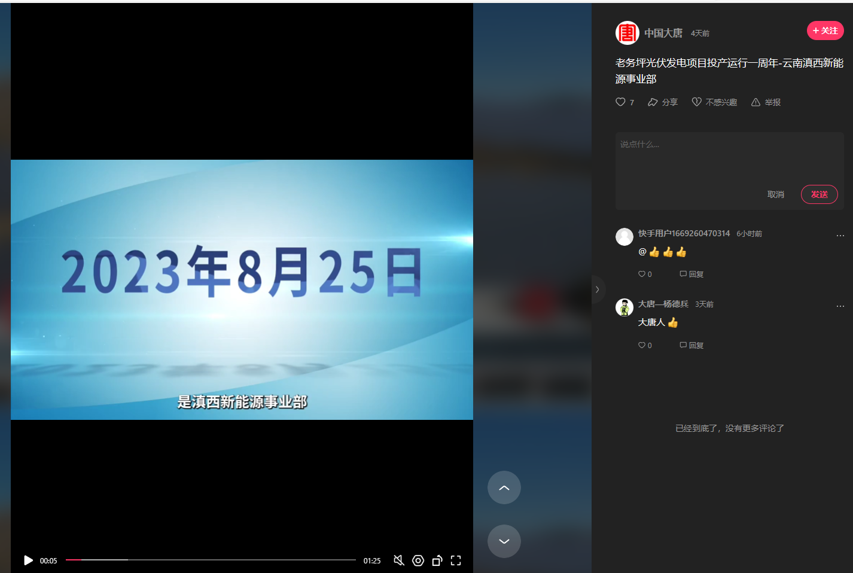Screen dimensions: 853x573
Task: Click the comment input box
Action: pyautogui.click(x=729, y=159)
